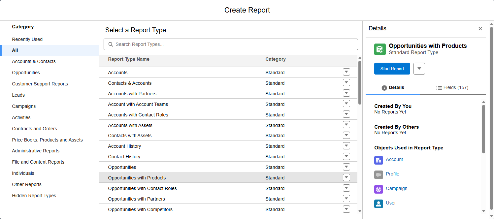Click the Search Report Types input field
Screen dimensions: 494x219
point(231,44)
